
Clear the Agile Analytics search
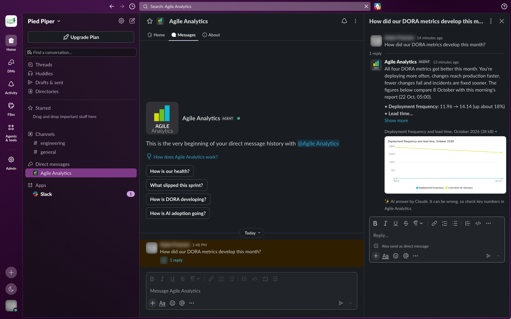[x=366, y=6]
